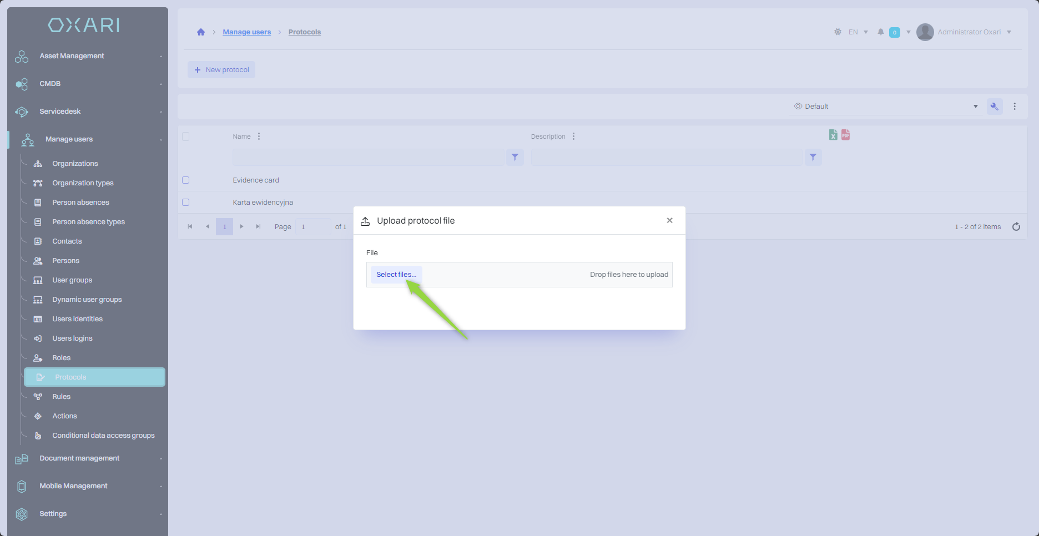Image resolution: width=1039 pixels, height=536 pixels.
Task: Toggle the select-all header checkbox
Action: pyautogui.click(x=186, y=136)
